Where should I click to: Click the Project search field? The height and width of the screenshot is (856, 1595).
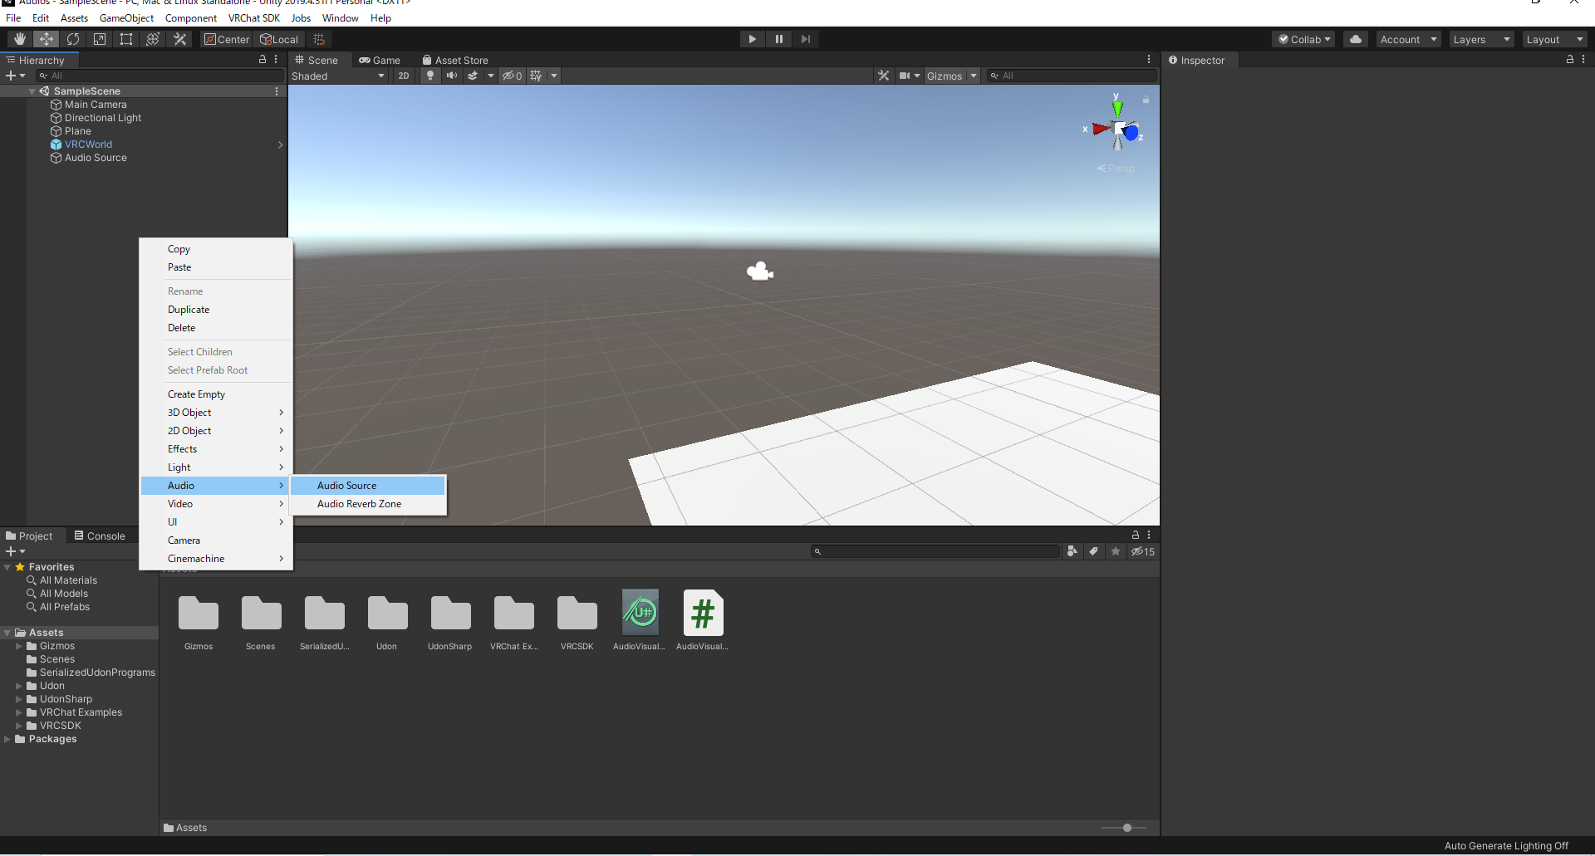coord(935,551)
